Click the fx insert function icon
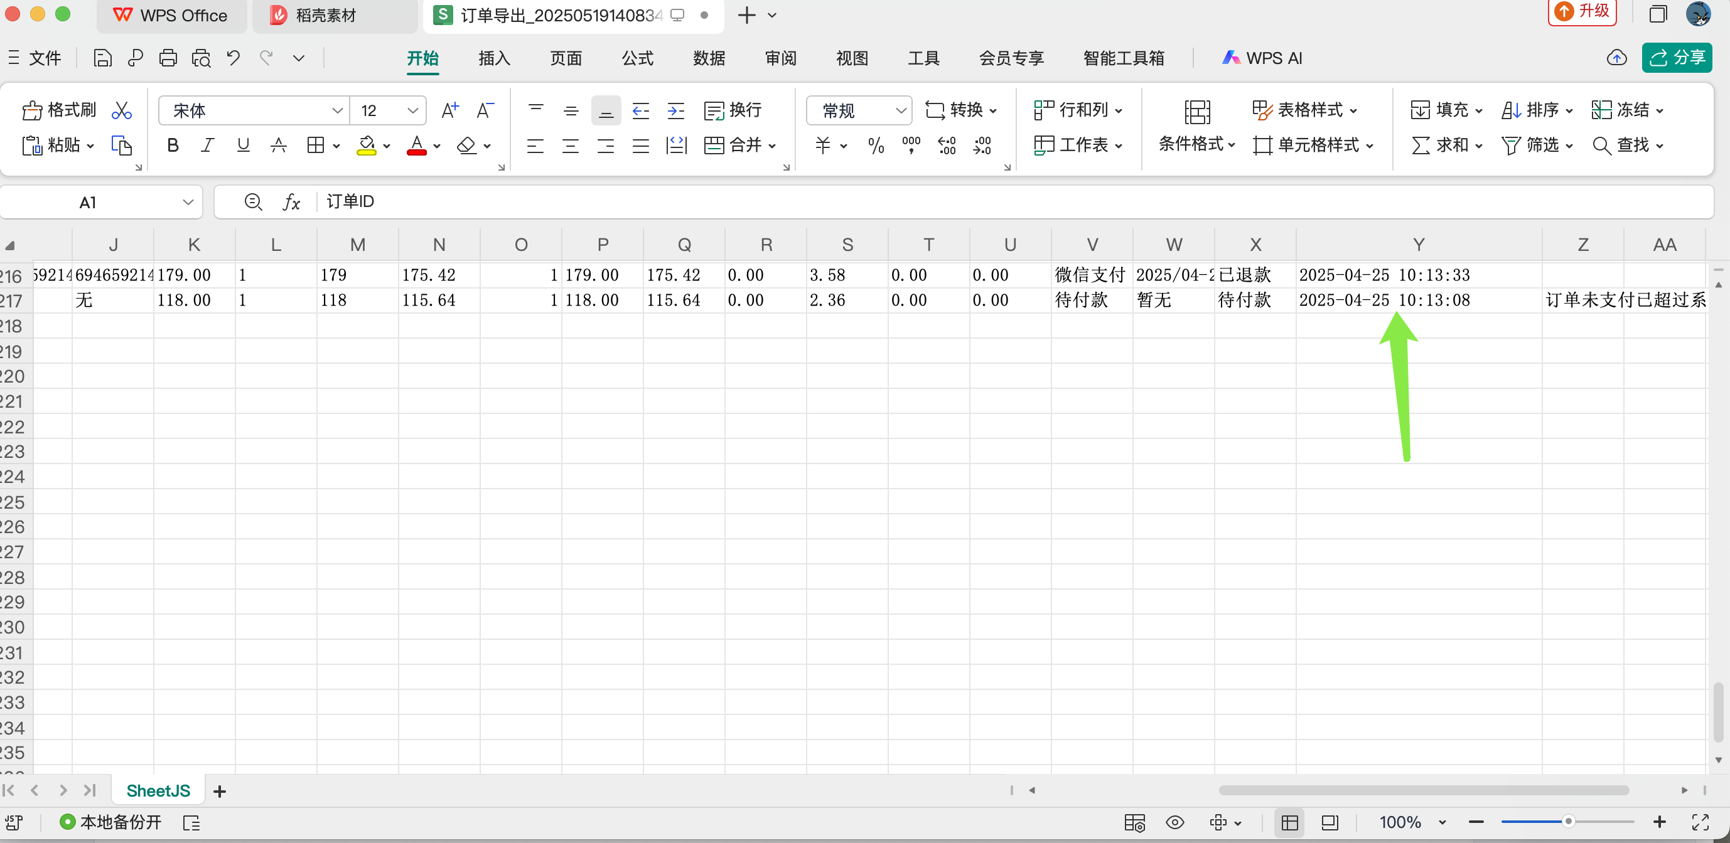Screen dimensions: 1730x843 [x=291, y=202]
